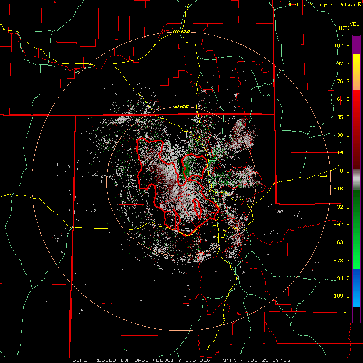Image resolution: width=363 pixels, height=363 pixels.
Task: Click the -63.1 velocity scale value
Action: [x=342, y=242]
